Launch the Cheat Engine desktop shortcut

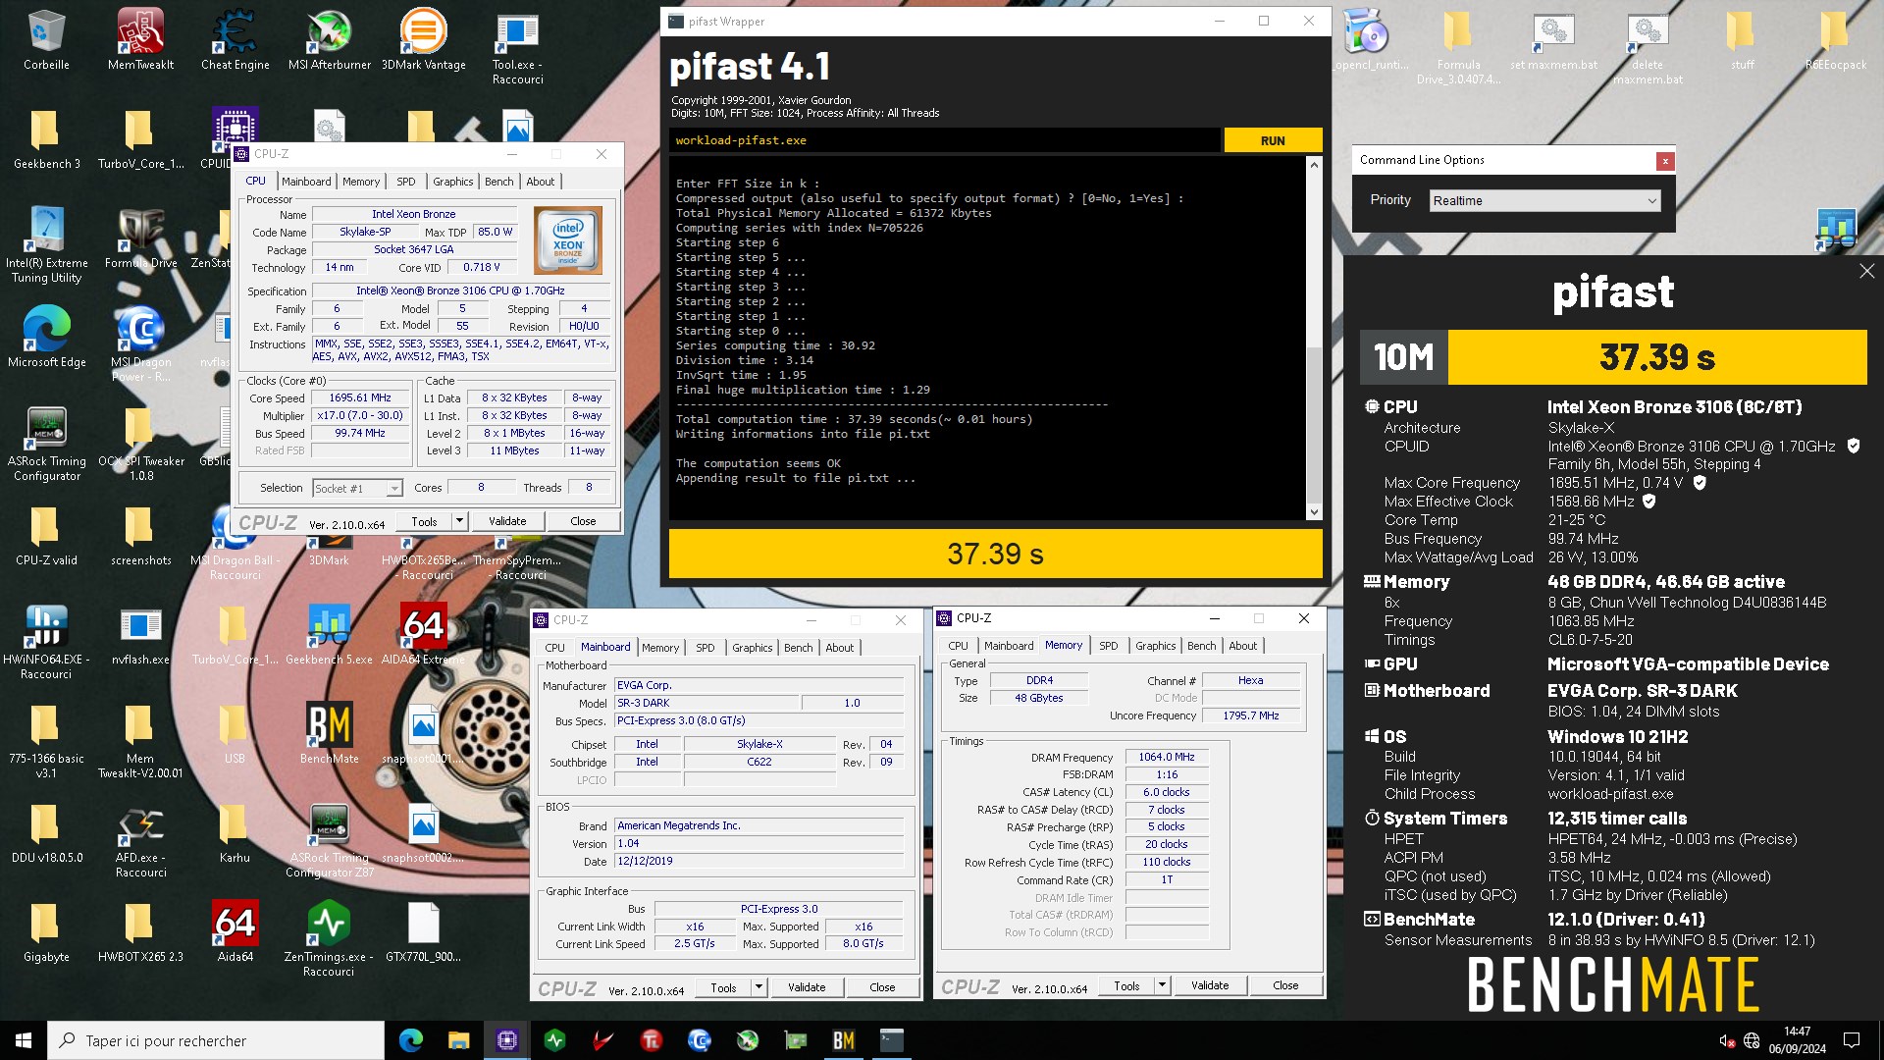click(x=235, y=39)
